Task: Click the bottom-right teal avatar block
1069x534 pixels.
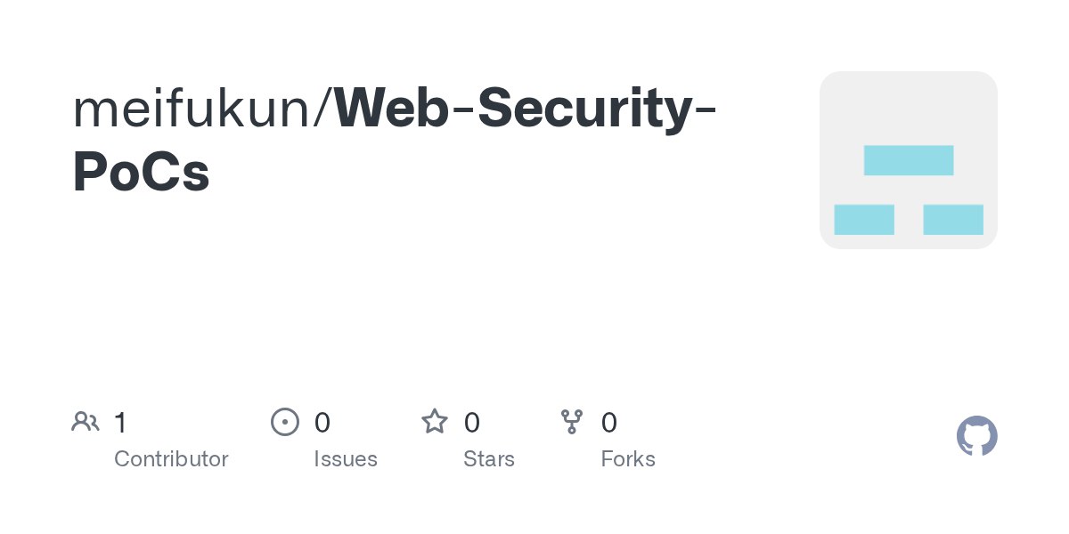Action: click(x=953, y=219)
